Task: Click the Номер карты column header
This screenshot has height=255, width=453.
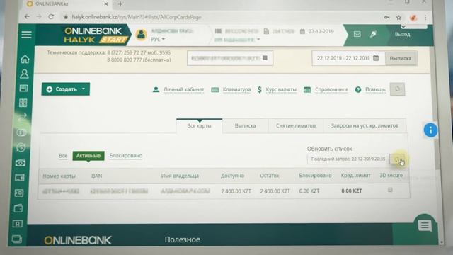Action: [59, 176]
